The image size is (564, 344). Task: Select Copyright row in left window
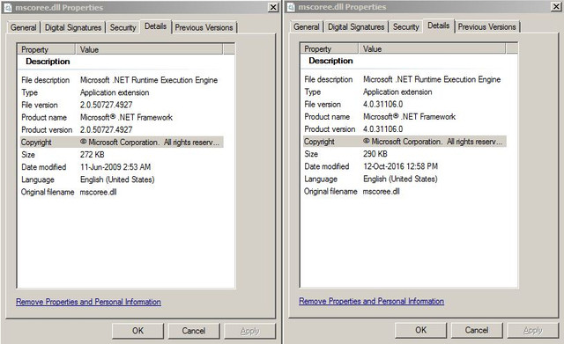[x=122, y=143]
